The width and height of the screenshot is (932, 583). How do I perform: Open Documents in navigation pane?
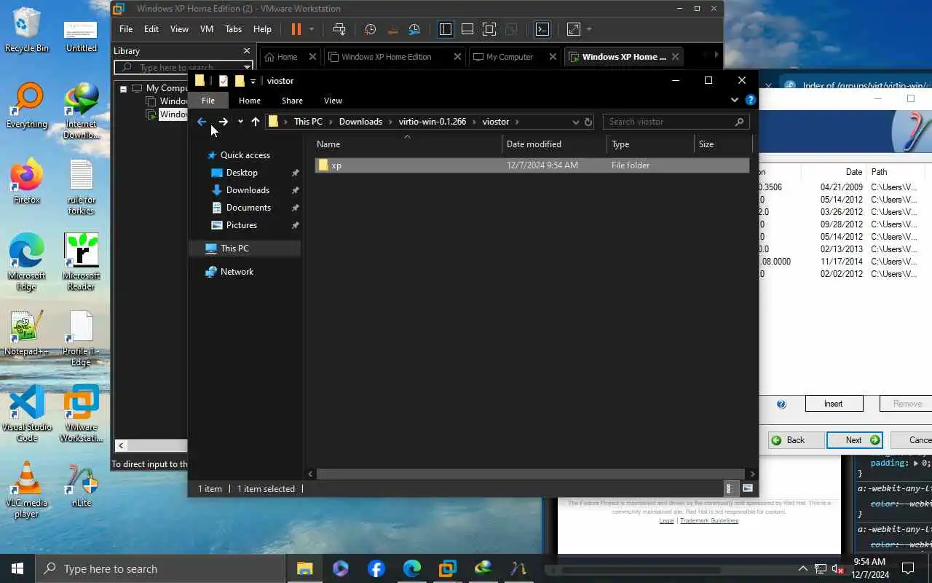click(x=248, y=208)
